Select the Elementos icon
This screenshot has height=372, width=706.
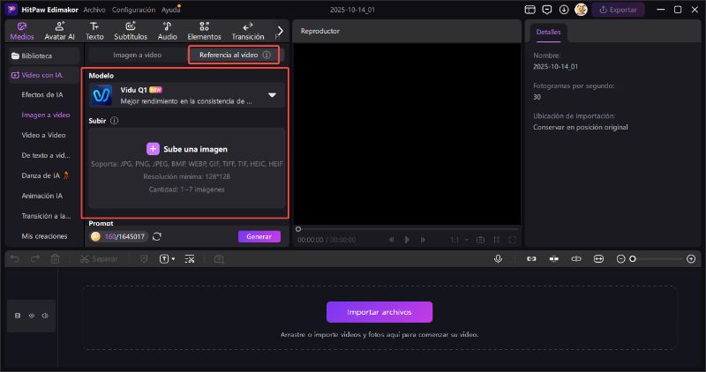205,31
